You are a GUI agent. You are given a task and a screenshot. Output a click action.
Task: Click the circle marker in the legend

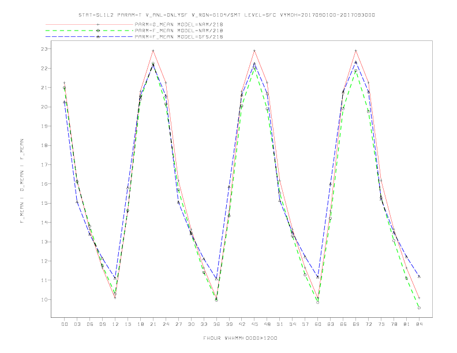[98, 31]
